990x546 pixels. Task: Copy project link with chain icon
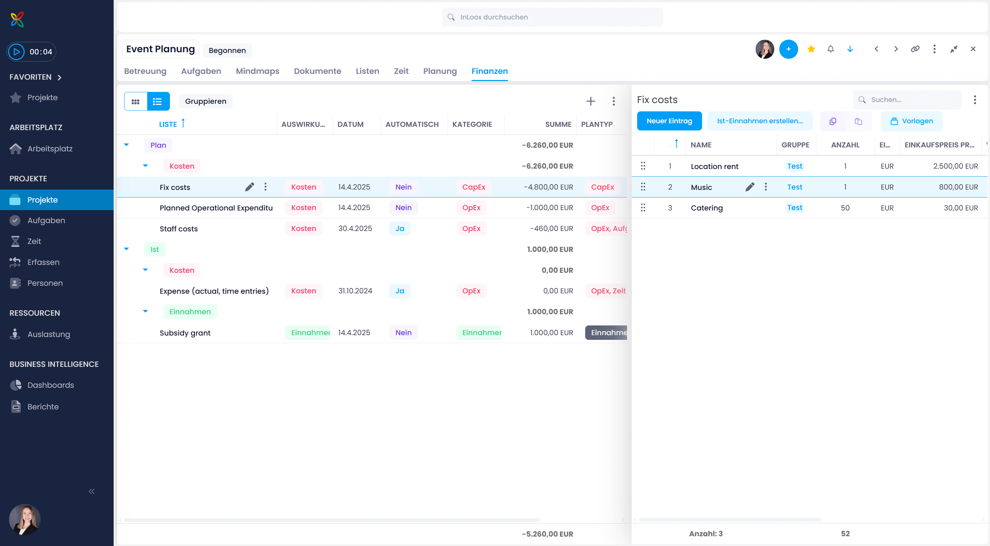tap(915, 49)
